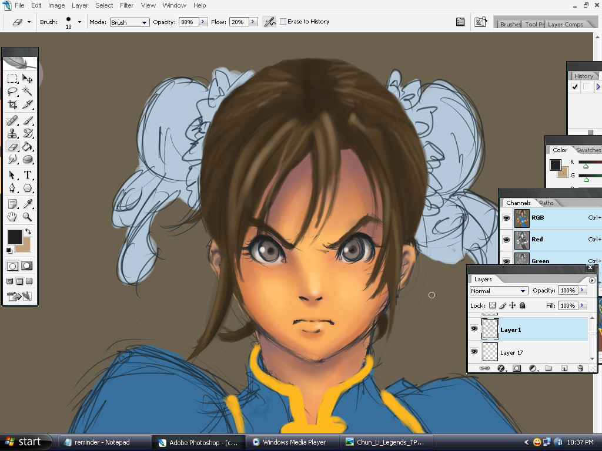Open the Layers panel options menu
The image size is (602, 451).
(x=592, y=280)
